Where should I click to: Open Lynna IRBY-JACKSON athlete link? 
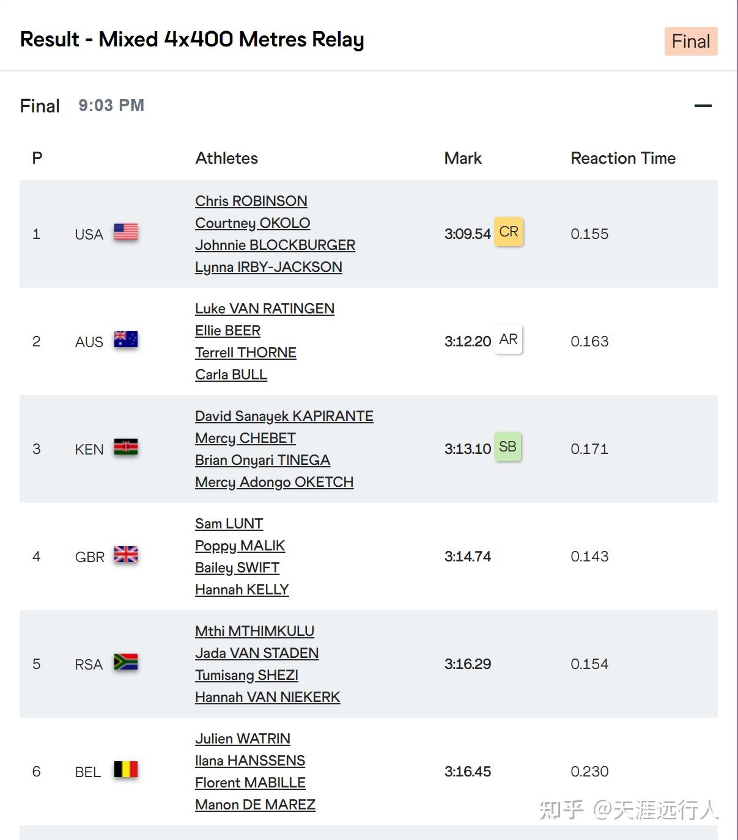268,267
